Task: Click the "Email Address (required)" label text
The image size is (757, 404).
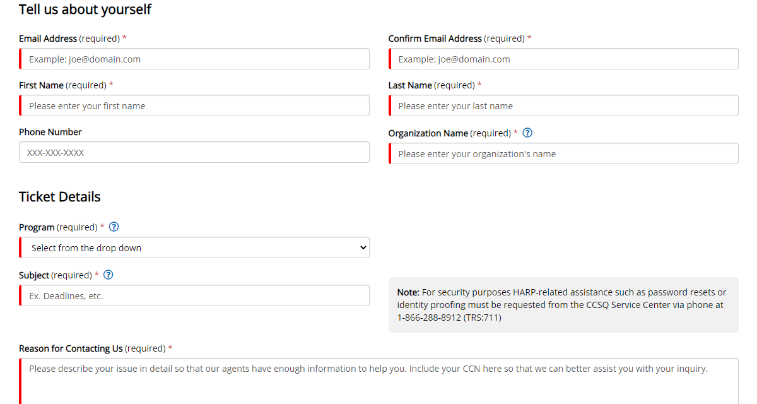Action: point(69,39)
